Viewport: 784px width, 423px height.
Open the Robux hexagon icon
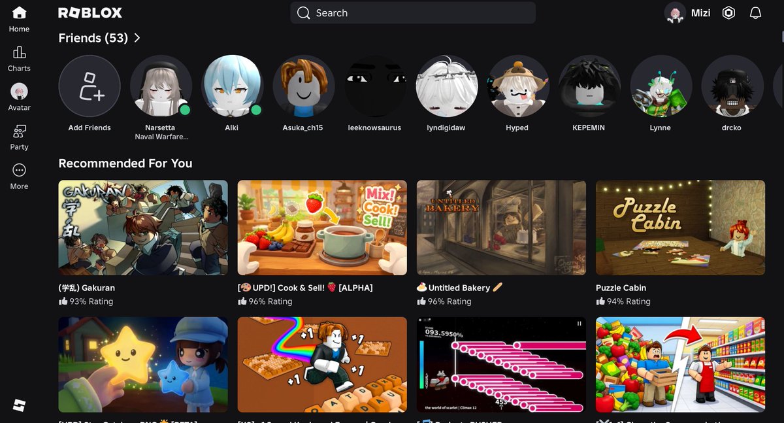tap(728, 13)
